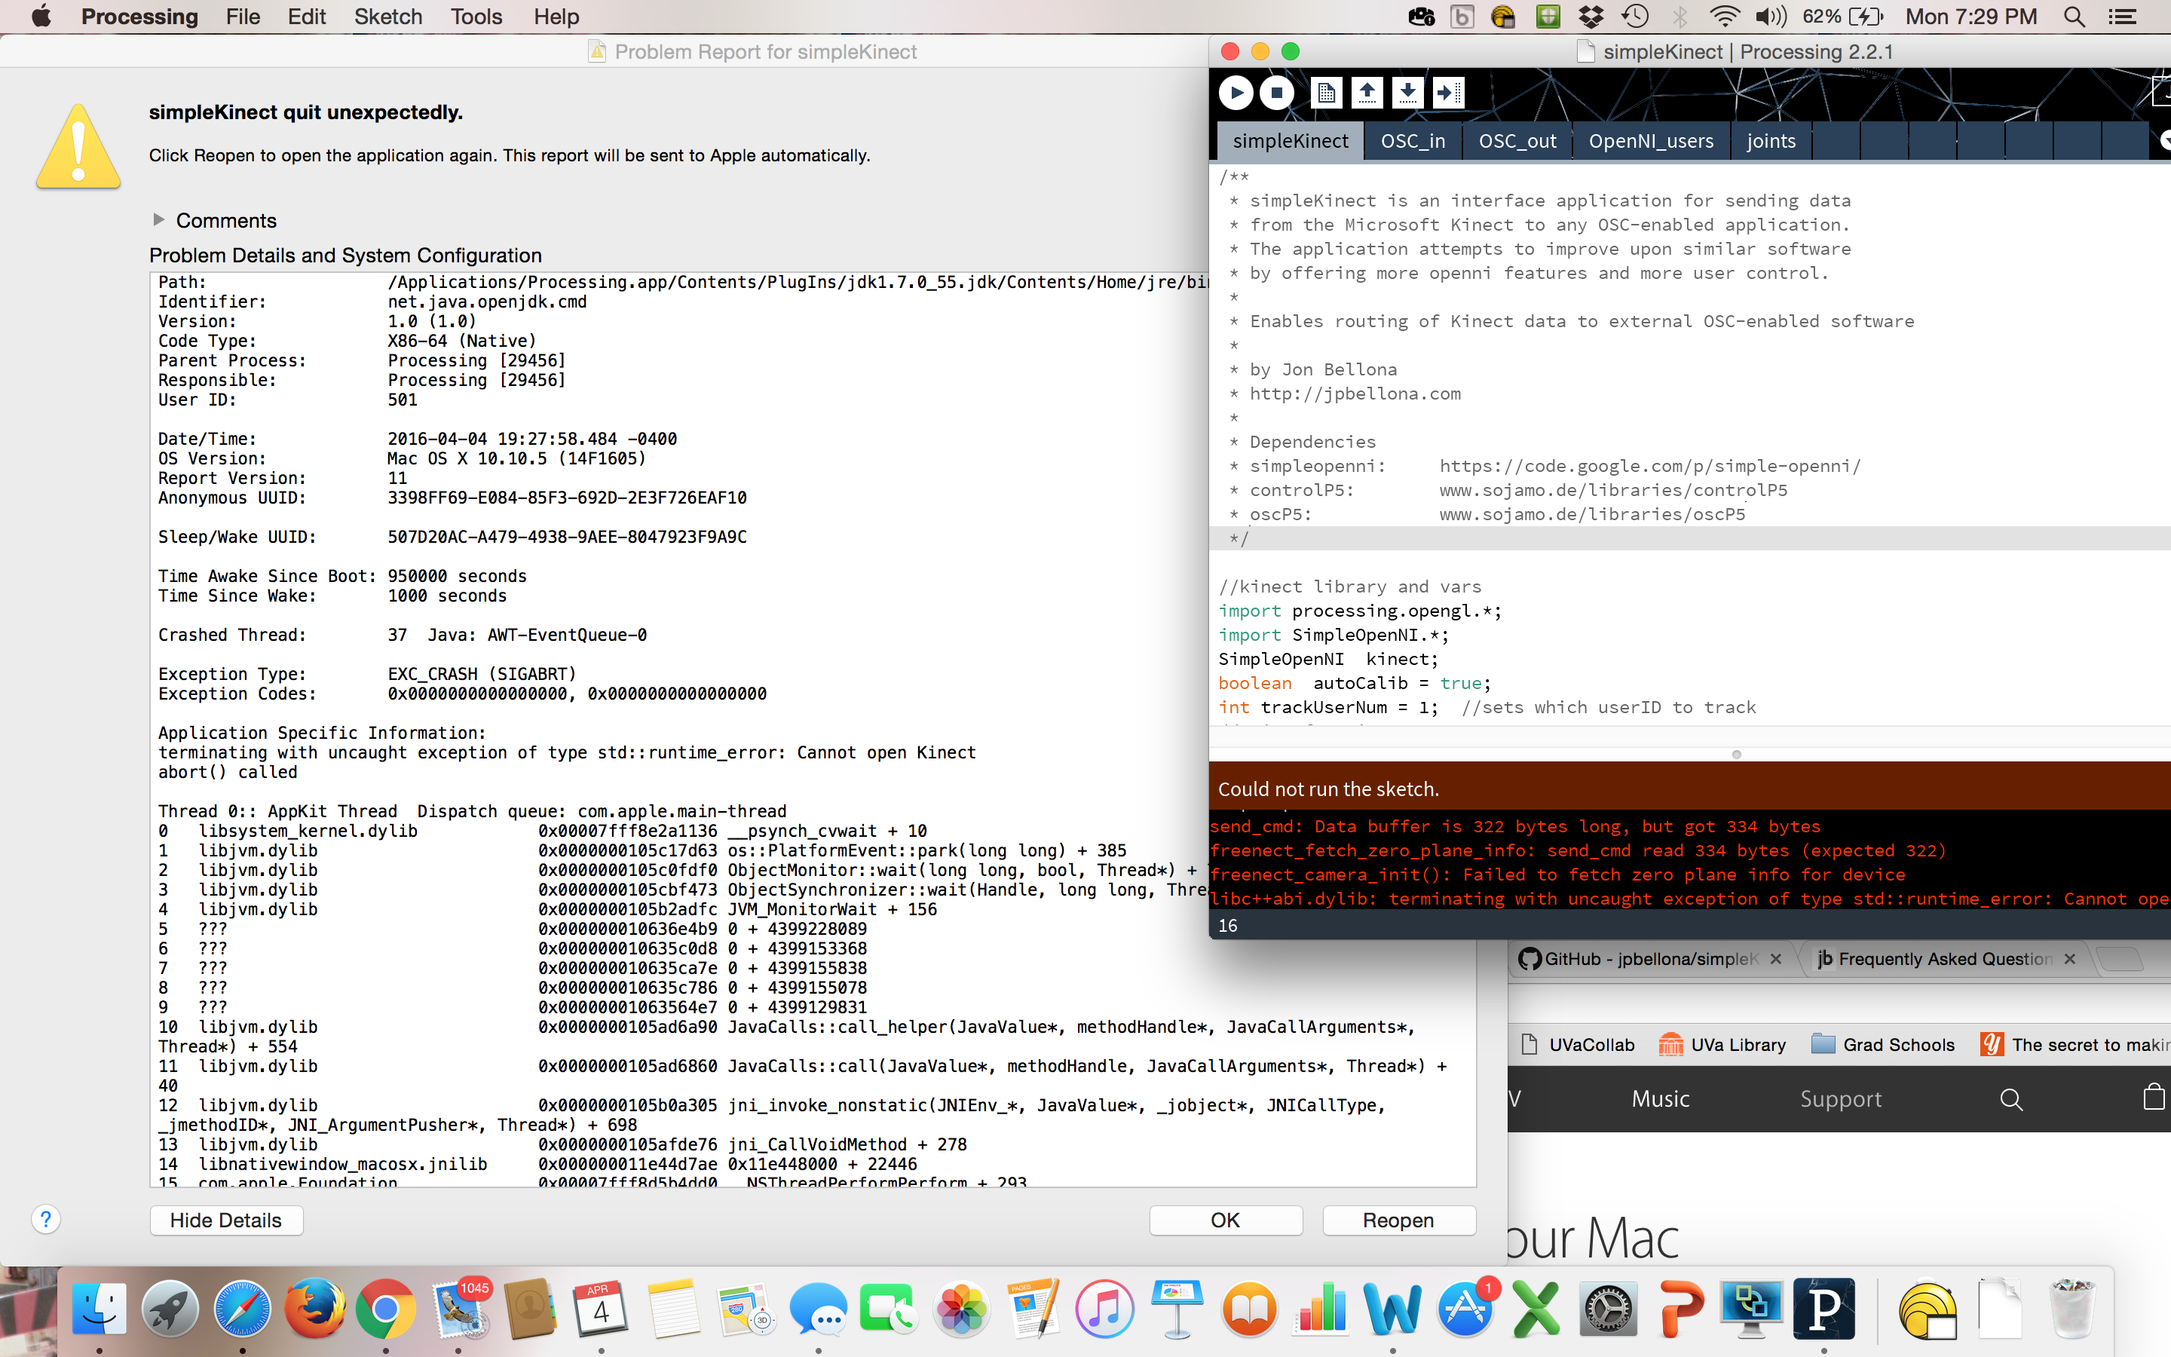Click the search icon on the Apple site
Image resolution: width=2171 pixels, height=1357 pixels.
[2011, 1098]
